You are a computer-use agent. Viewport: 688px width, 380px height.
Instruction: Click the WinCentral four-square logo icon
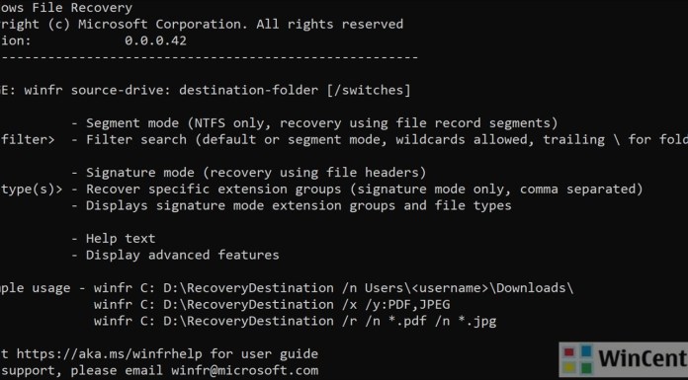click(x=576, y=359)
